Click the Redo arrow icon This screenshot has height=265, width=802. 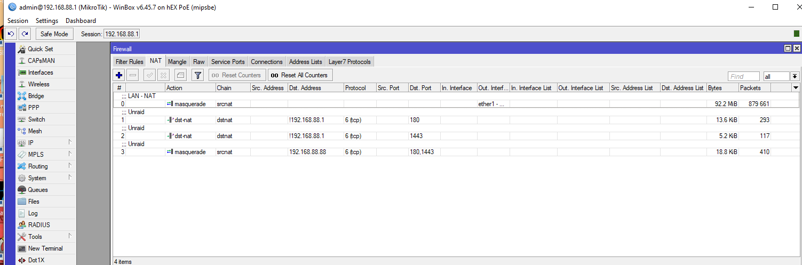pos(25,34)
